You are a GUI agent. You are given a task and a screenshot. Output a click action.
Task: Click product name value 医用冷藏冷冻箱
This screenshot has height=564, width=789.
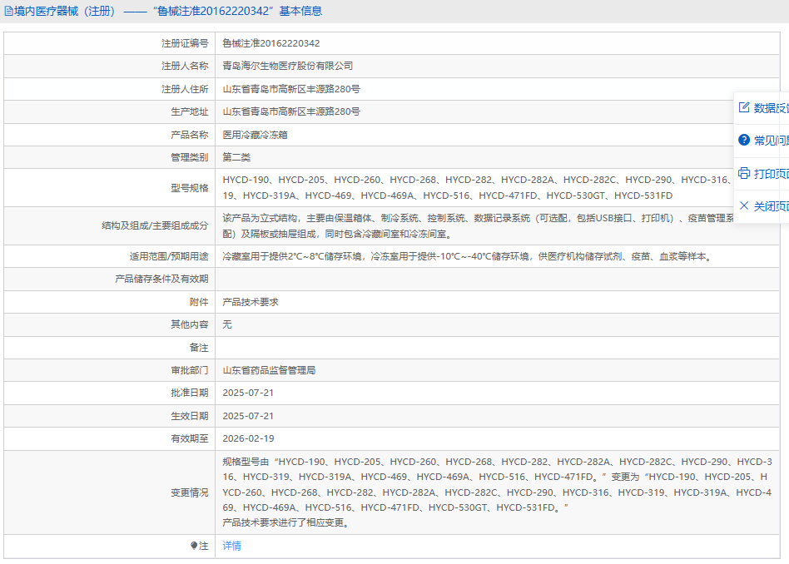(x=255, y=135)
